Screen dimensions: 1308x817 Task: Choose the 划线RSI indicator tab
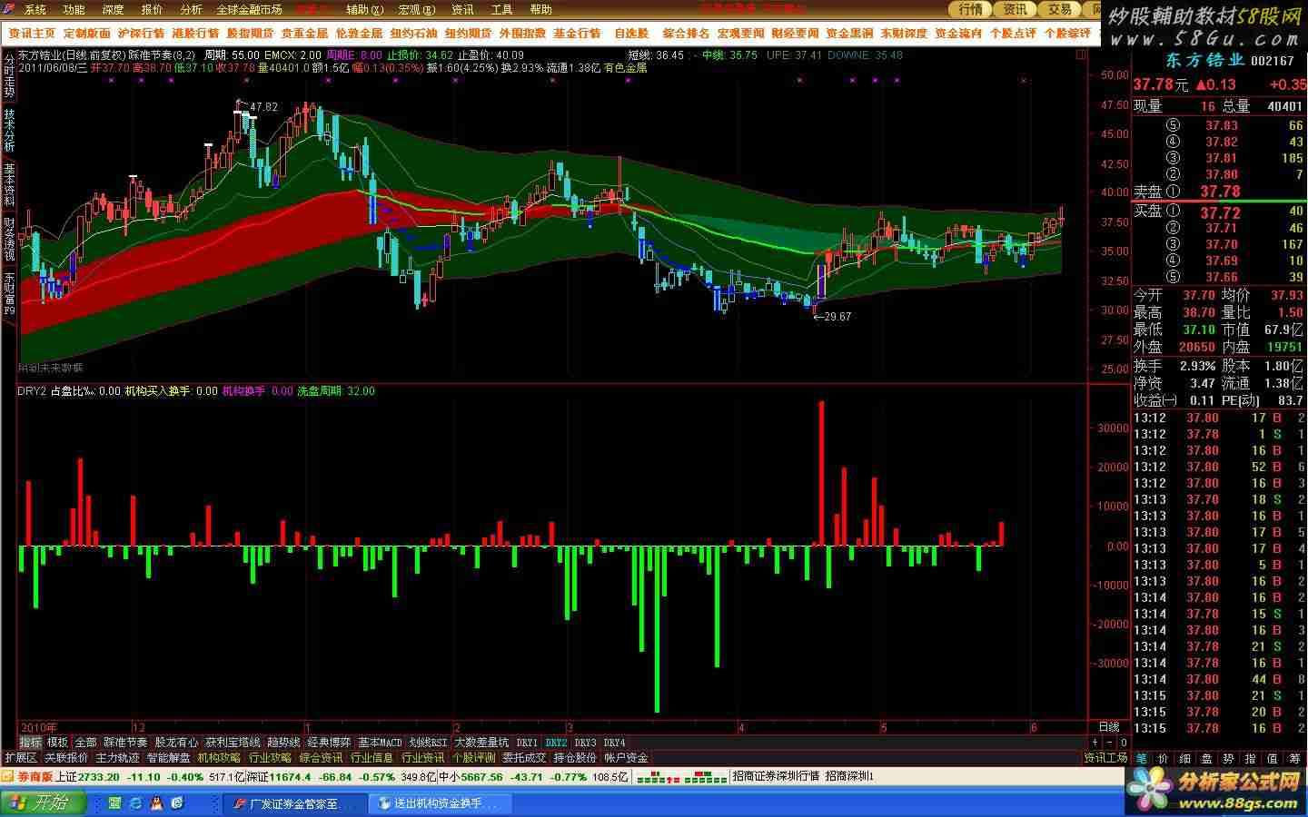[x=427, y=743]
